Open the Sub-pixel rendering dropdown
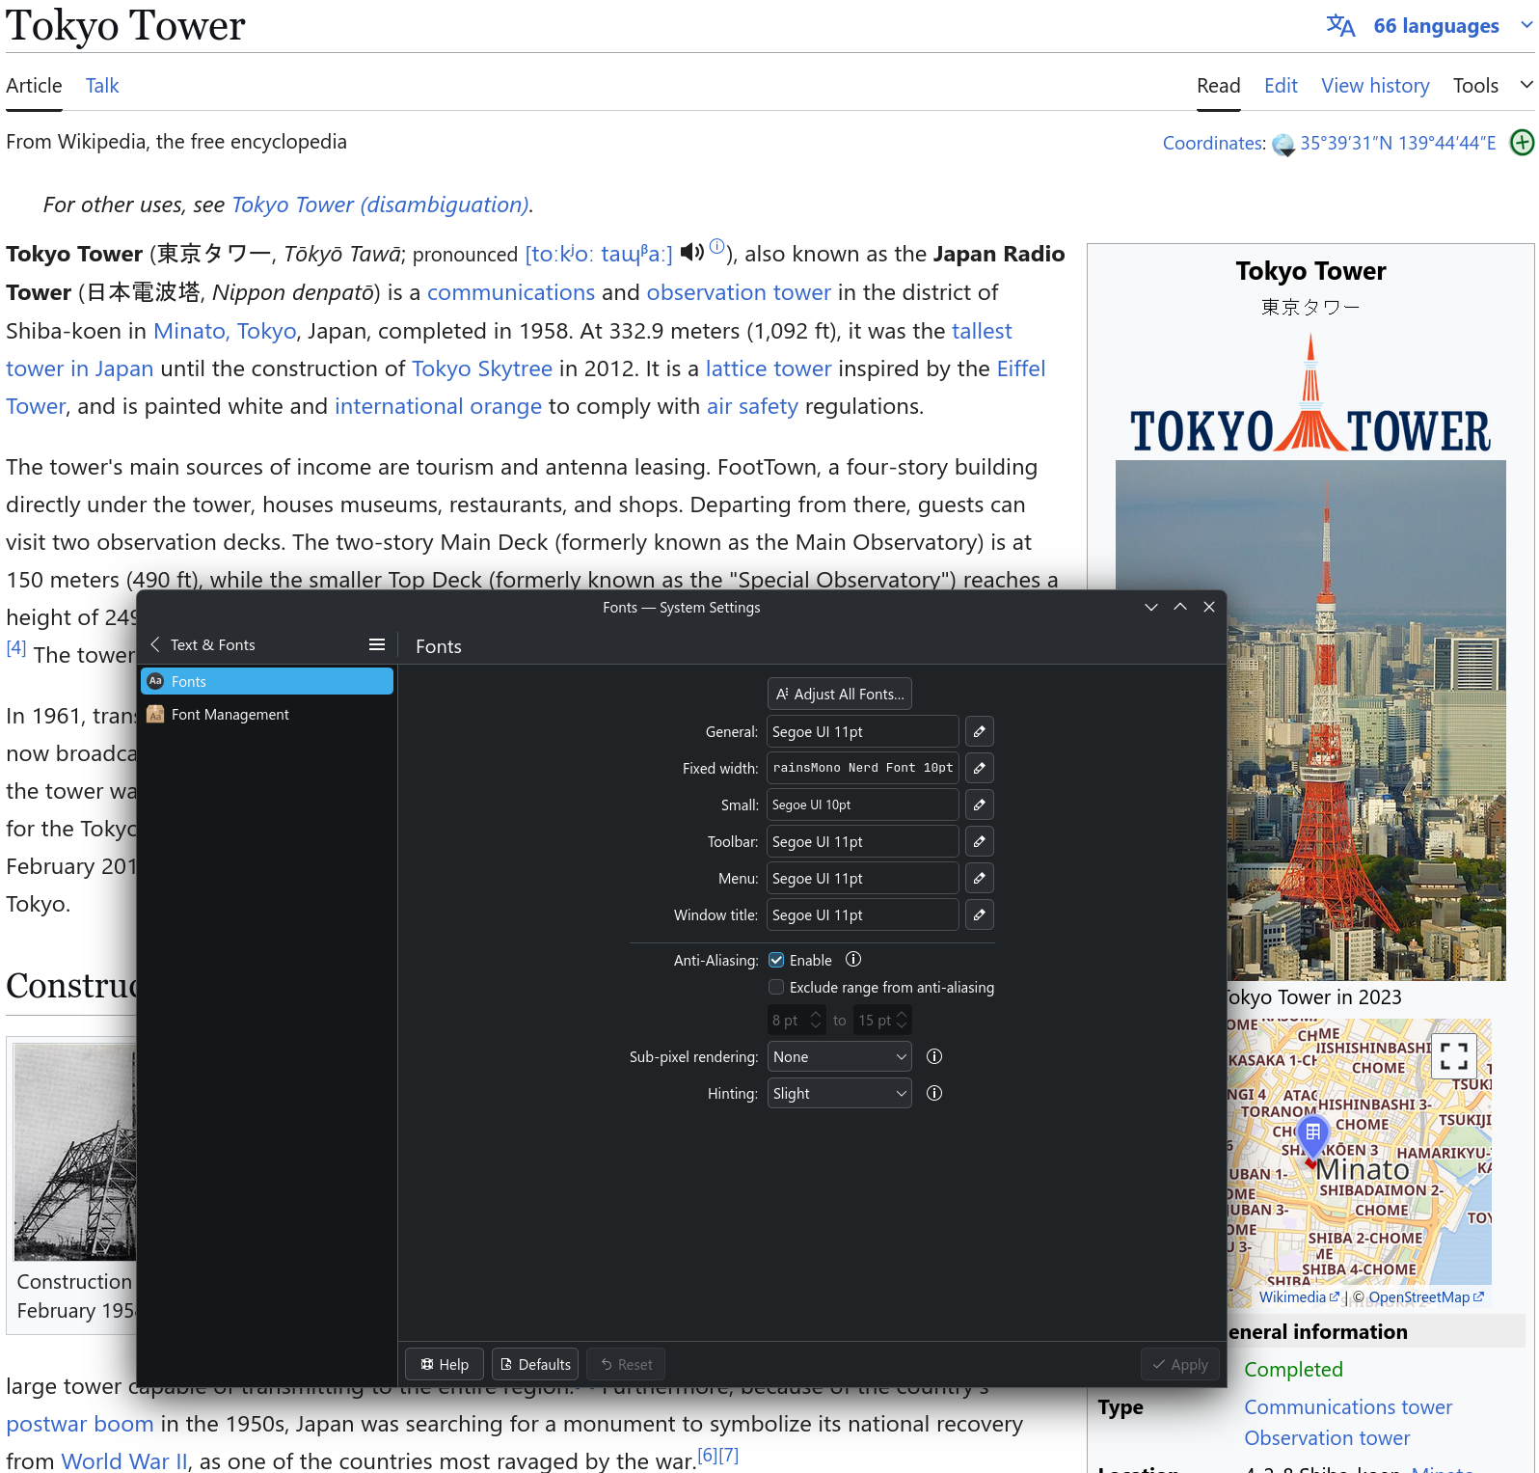Screen dimensions: 1539x1473 pos(839,1056)
